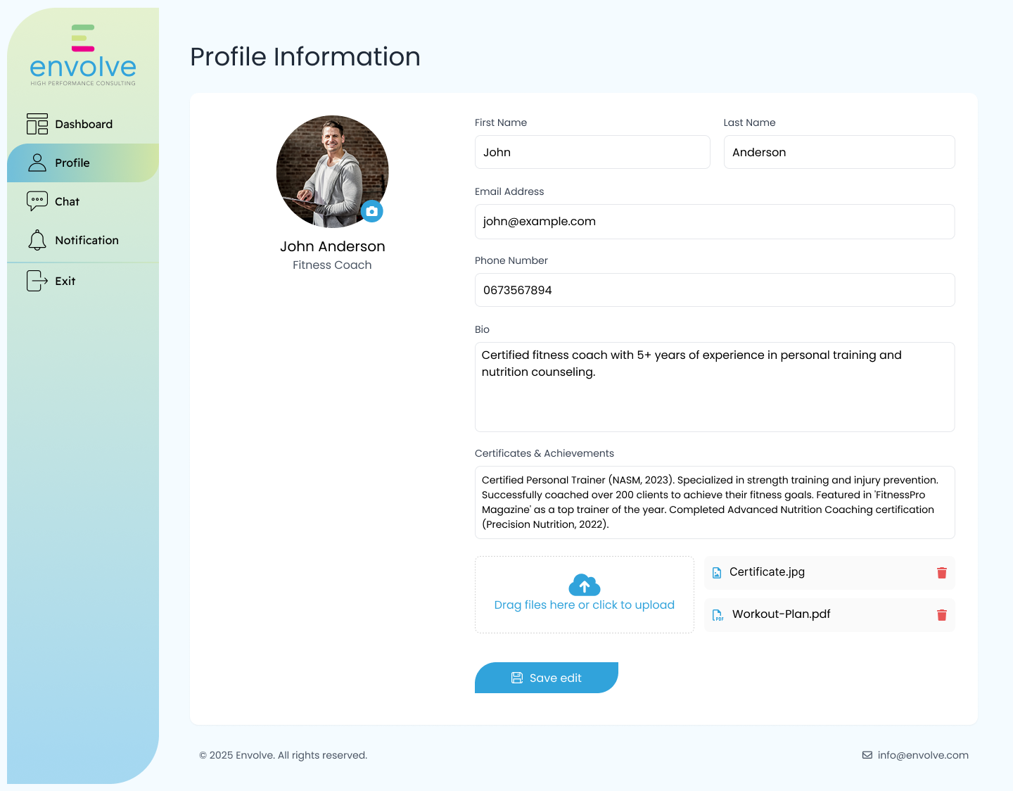Choose Exit in the sidebar
Viewport: 1013px width, 791px height.
click(x=83, y=281)
